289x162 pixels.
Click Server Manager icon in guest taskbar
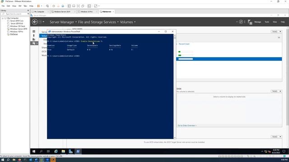(x=70, y=151)
